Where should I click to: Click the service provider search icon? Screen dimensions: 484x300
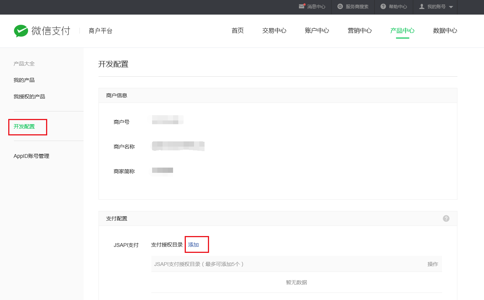(x=340, y=6)
